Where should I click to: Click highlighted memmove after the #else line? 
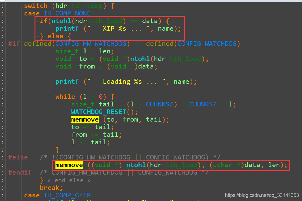[69, 165]
